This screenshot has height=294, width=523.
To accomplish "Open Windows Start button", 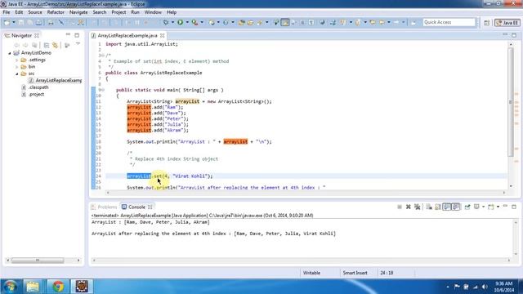I will pos(10,287).
